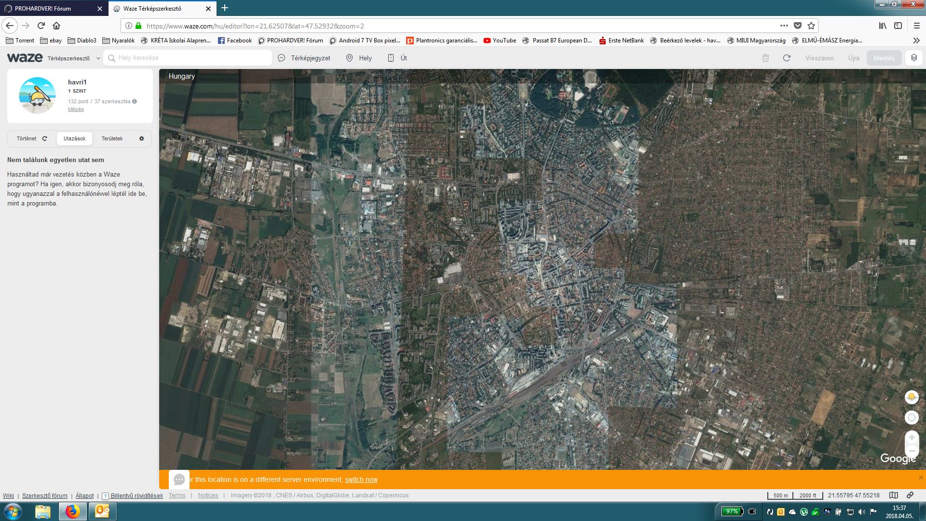Click the kilépés logout link

[76, 109]
